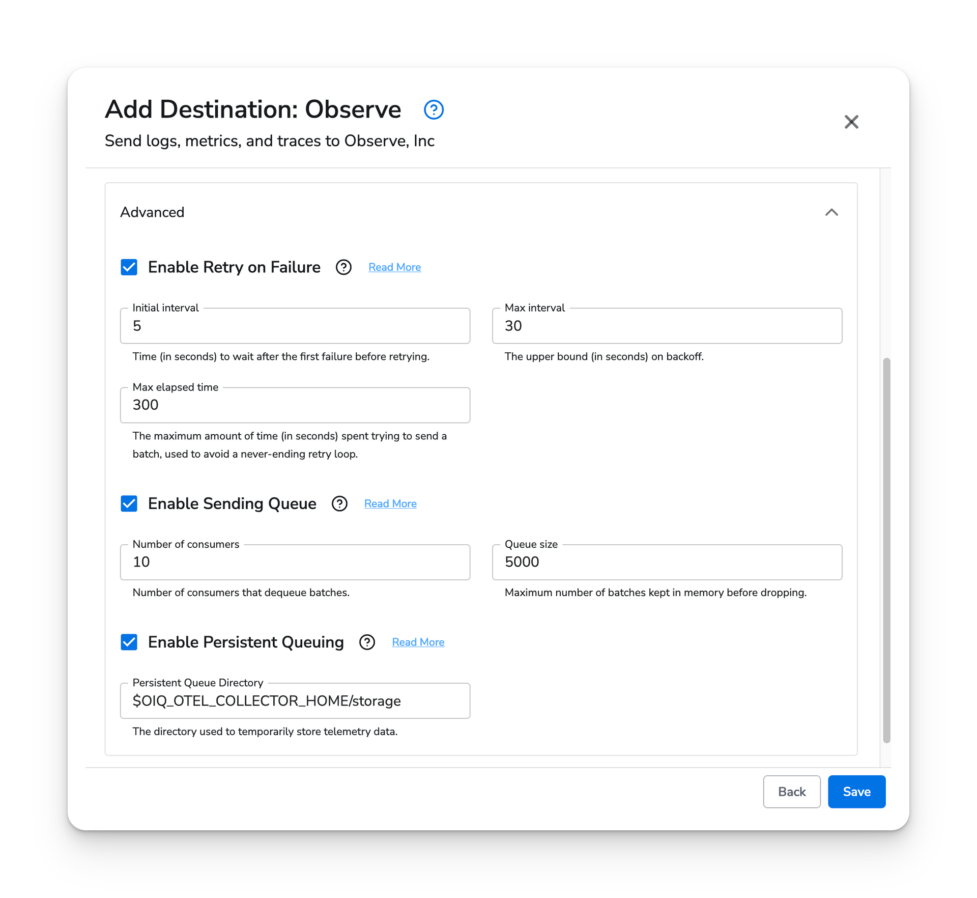Show help tooltip for Sending Queue
This screenshot has width=977, height=898.
(x=339, y=503)
